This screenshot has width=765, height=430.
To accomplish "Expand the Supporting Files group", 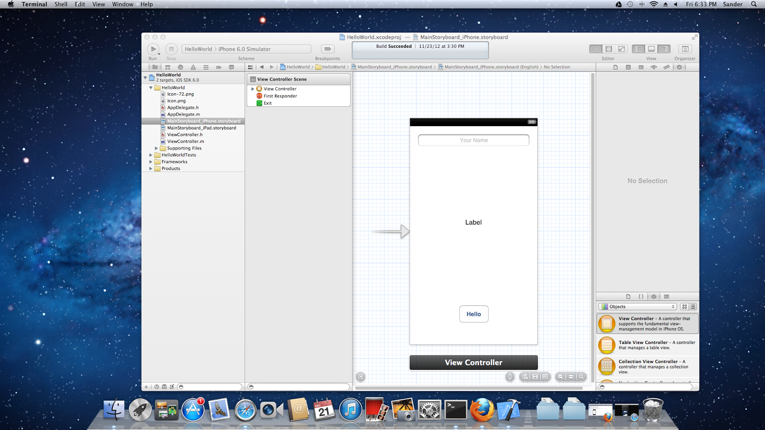I will point(156,148).
